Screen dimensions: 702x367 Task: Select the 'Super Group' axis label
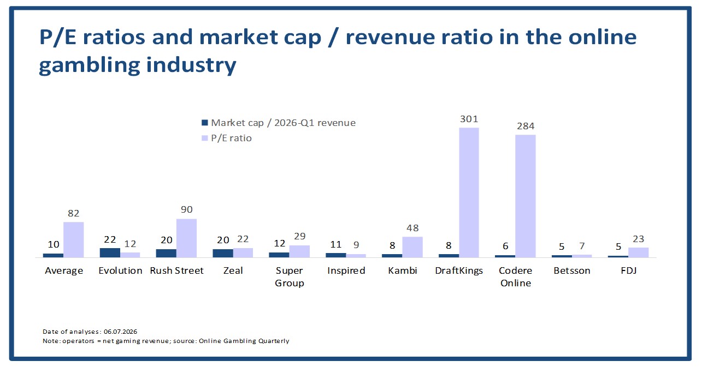tap(290, 276)
